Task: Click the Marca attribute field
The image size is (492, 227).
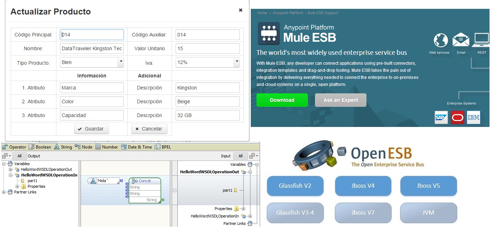Action: pyautogui.click(x=92, y=88)
